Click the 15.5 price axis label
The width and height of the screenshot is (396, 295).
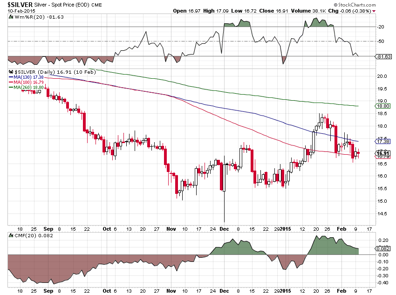click(382, 189)
